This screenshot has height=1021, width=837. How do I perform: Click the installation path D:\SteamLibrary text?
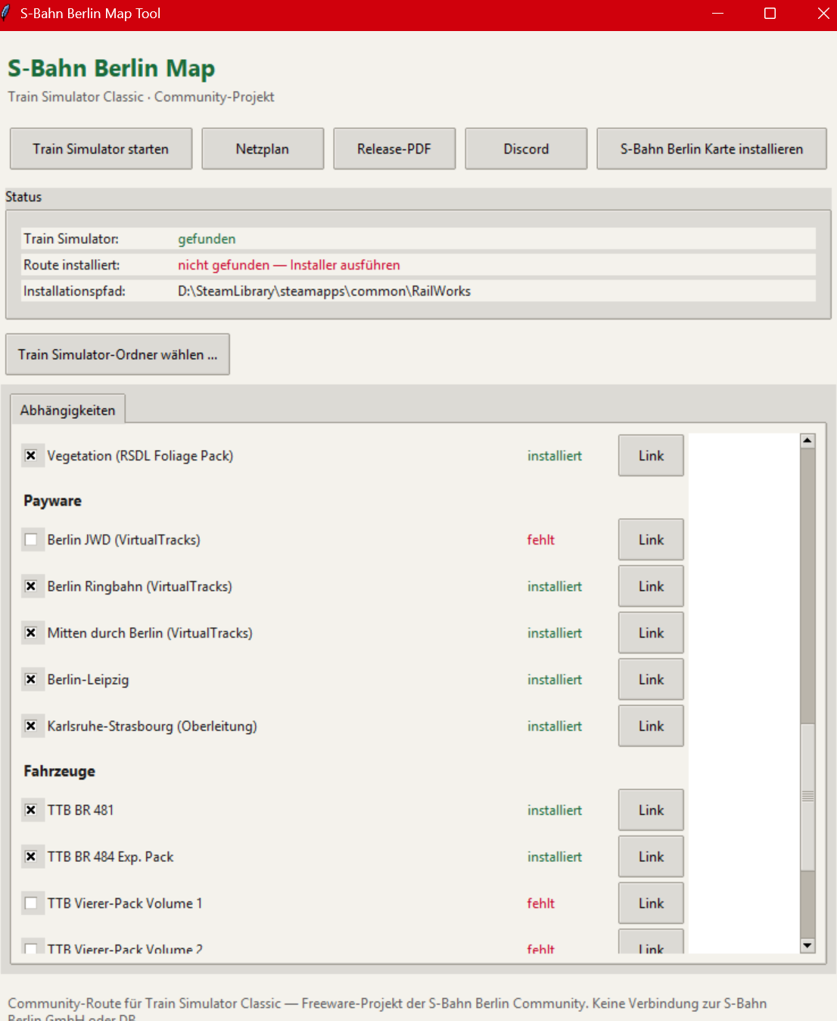(x=324, y=291)
